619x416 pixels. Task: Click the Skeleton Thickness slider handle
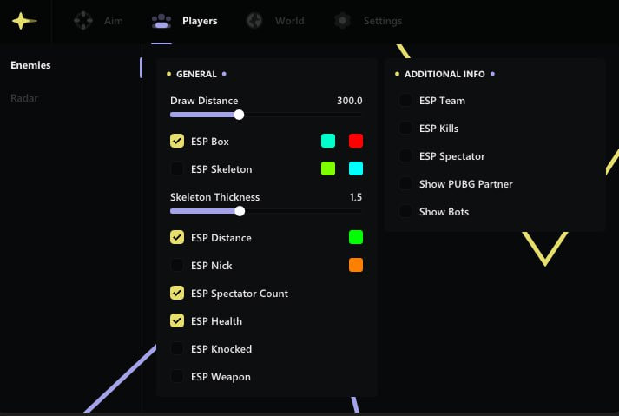[240, 211]
